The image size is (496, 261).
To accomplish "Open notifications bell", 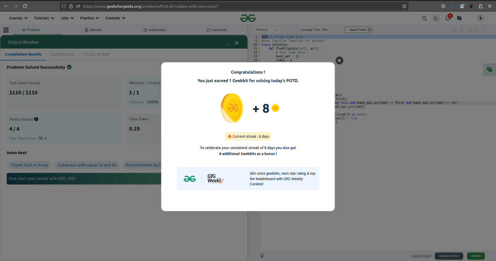I will (x=448, y=18).
